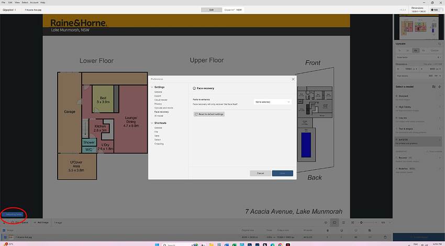Select Privacy in the settings list

(x=158, y=104)
